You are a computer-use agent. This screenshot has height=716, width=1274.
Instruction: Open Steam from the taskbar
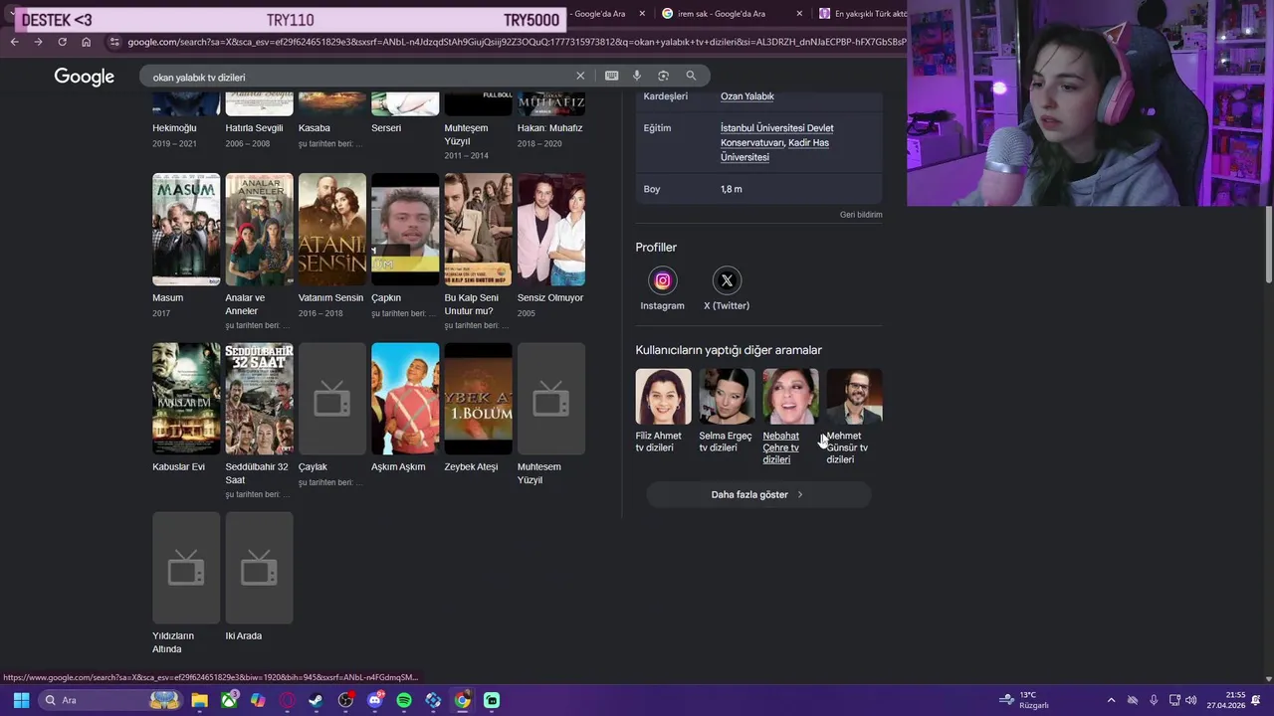(317, 700)
